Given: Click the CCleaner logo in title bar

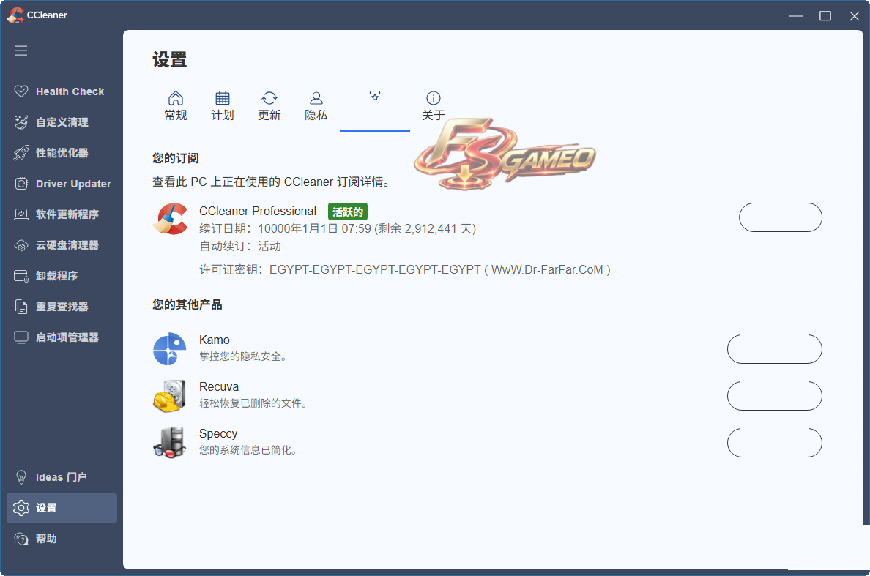Looking at the screenshot, I should pyautogui.click(x=15, y=15).
